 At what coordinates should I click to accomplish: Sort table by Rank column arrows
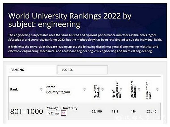[41, 89]
